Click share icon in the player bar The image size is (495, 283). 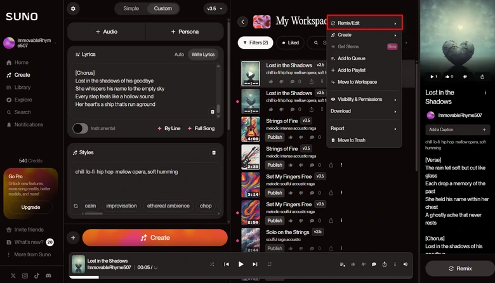384,264
